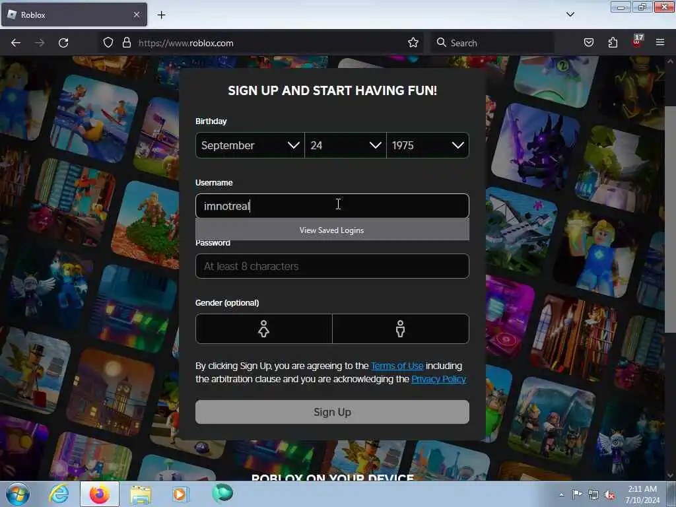Open the Privacy Policy link

tap(439, 380)
